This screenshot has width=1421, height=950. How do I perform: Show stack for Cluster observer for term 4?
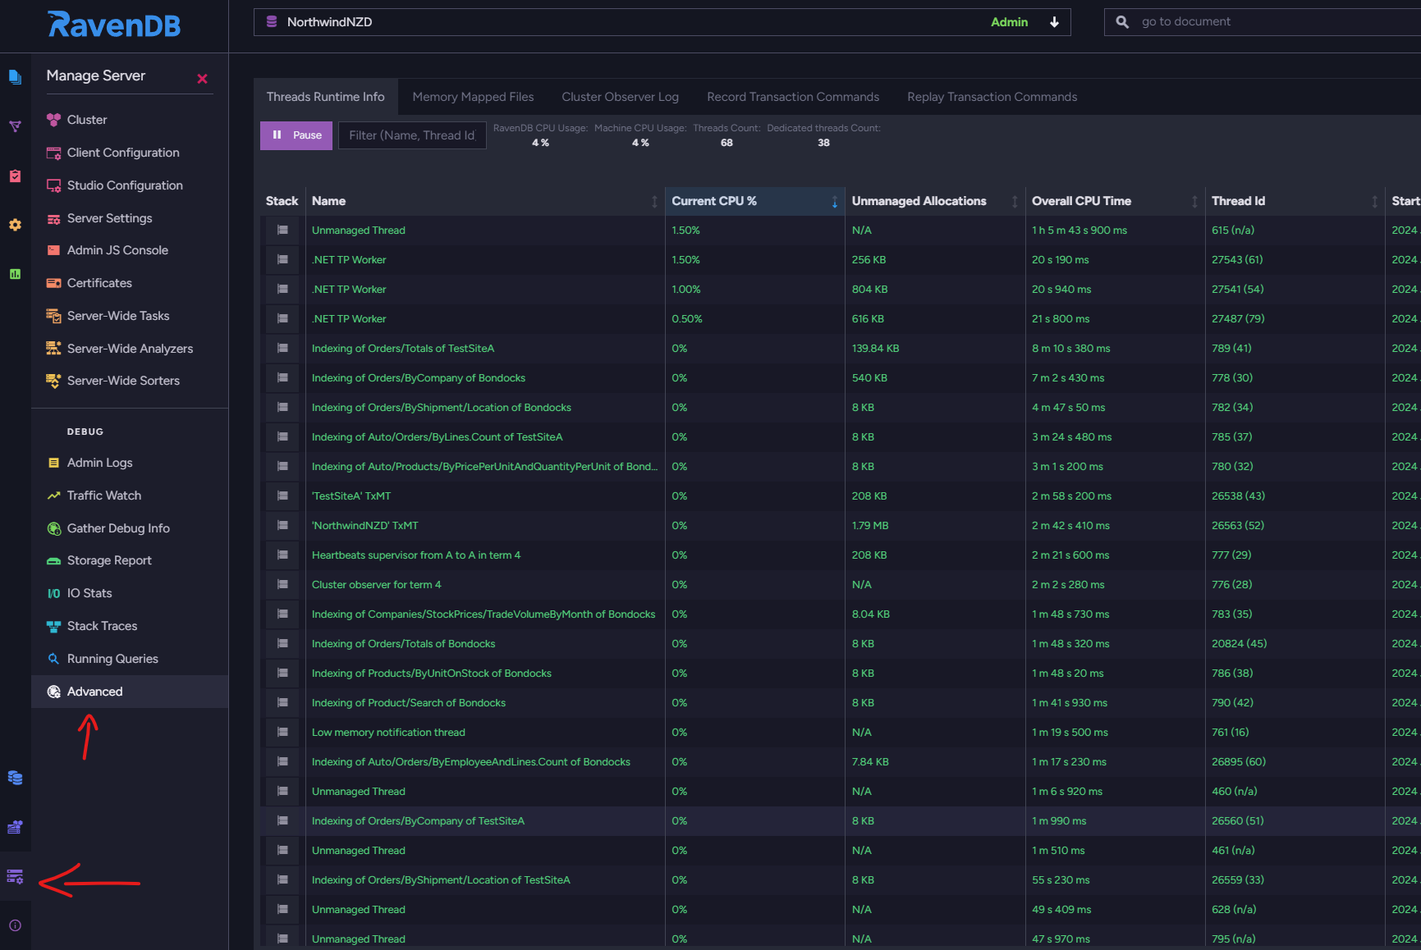pyautogui.click(x=282, y=585)
